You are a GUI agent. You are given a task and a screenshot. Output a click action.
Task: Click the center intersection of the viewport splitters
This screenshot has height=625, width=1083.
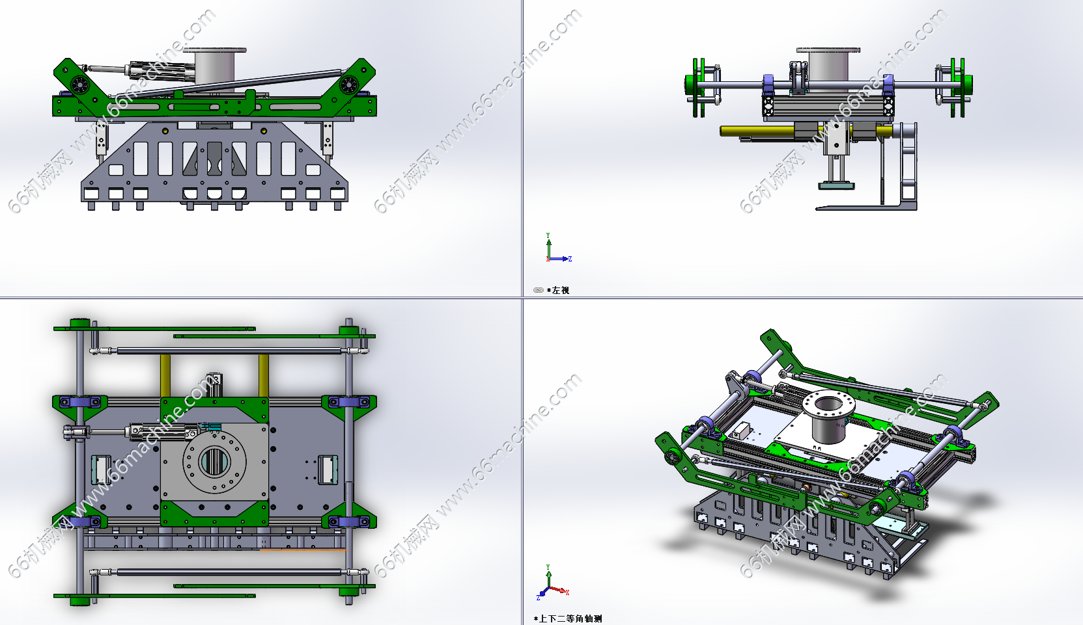point(522,298)
